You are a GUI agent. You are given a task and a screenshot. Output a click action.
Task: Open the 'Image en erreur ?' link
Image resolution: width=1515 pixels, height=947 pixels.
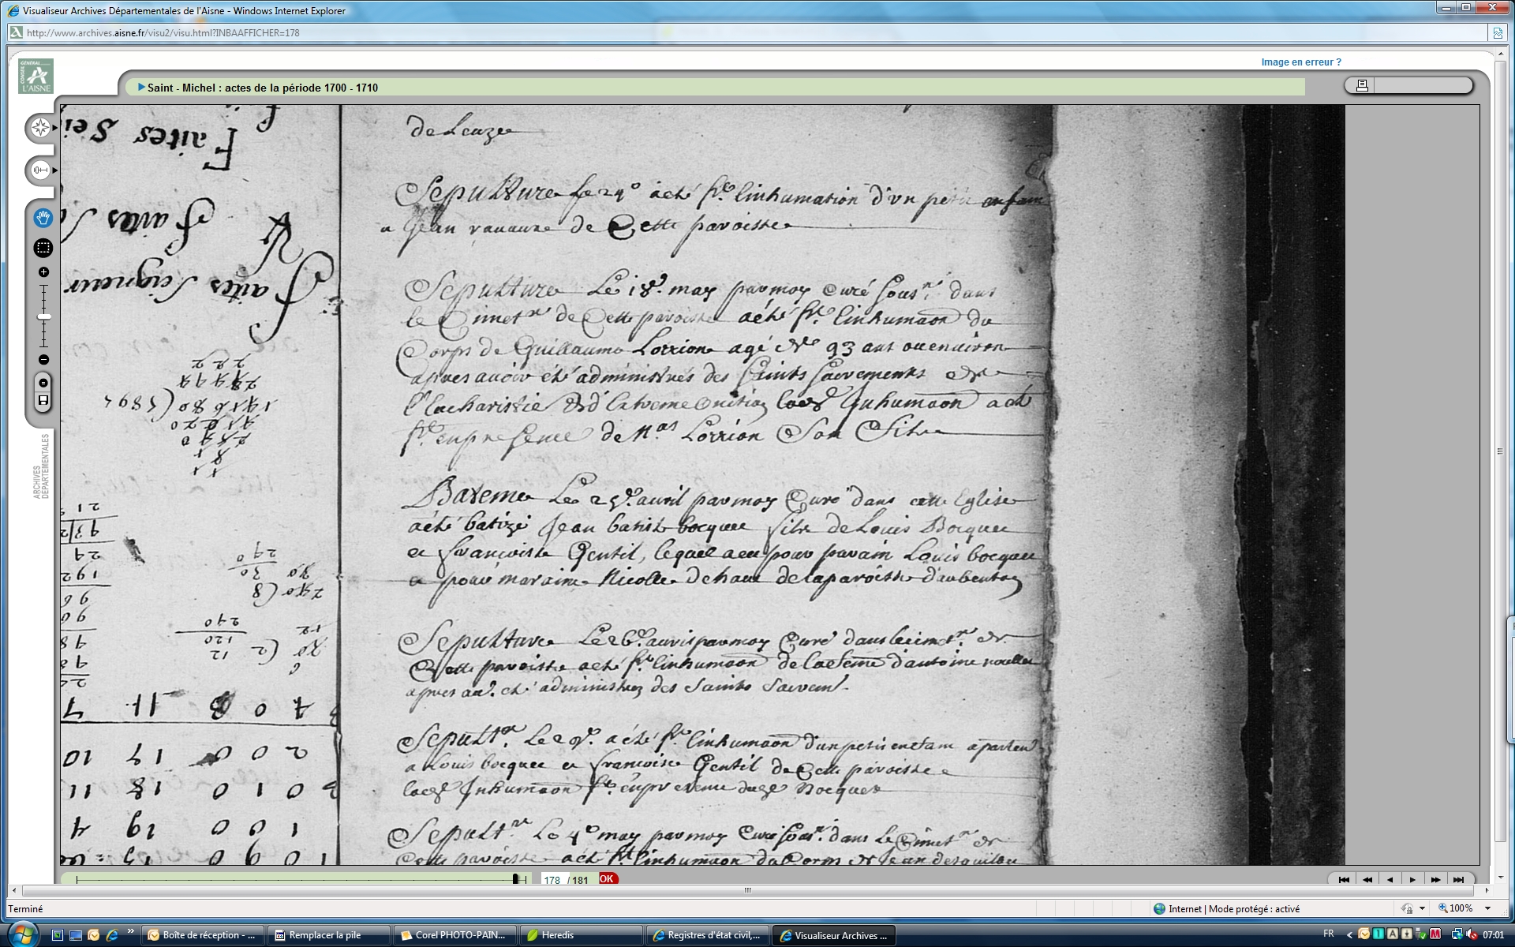point(1300,62)
